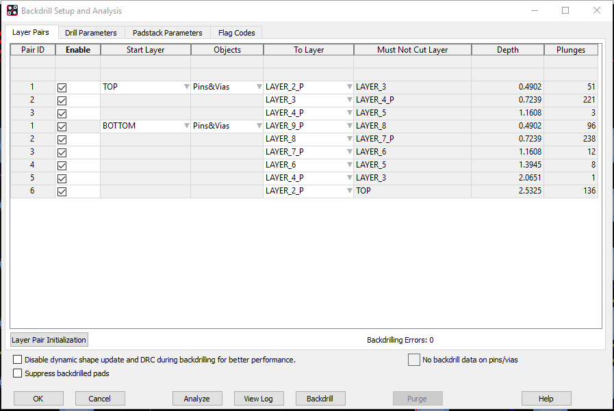Toggle Enable checkbox for TOP pair 1
The height and width of the screenshot is (411, 614).
tap(62, 88)
